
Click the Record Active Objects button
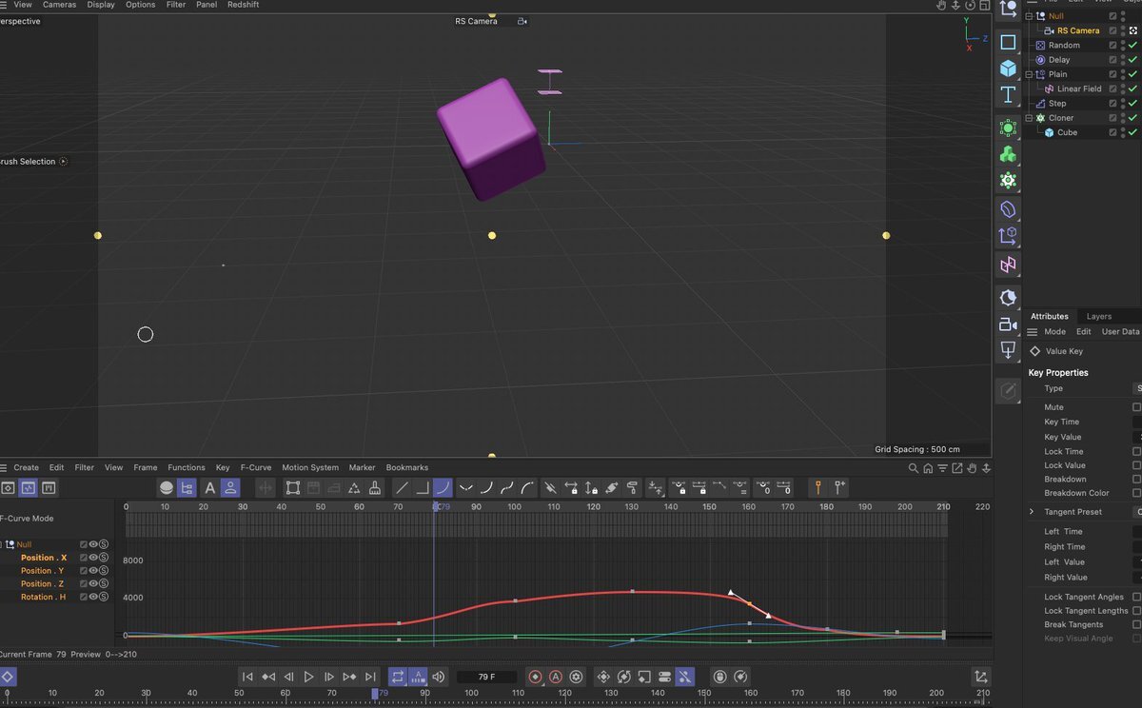[535, 677]
